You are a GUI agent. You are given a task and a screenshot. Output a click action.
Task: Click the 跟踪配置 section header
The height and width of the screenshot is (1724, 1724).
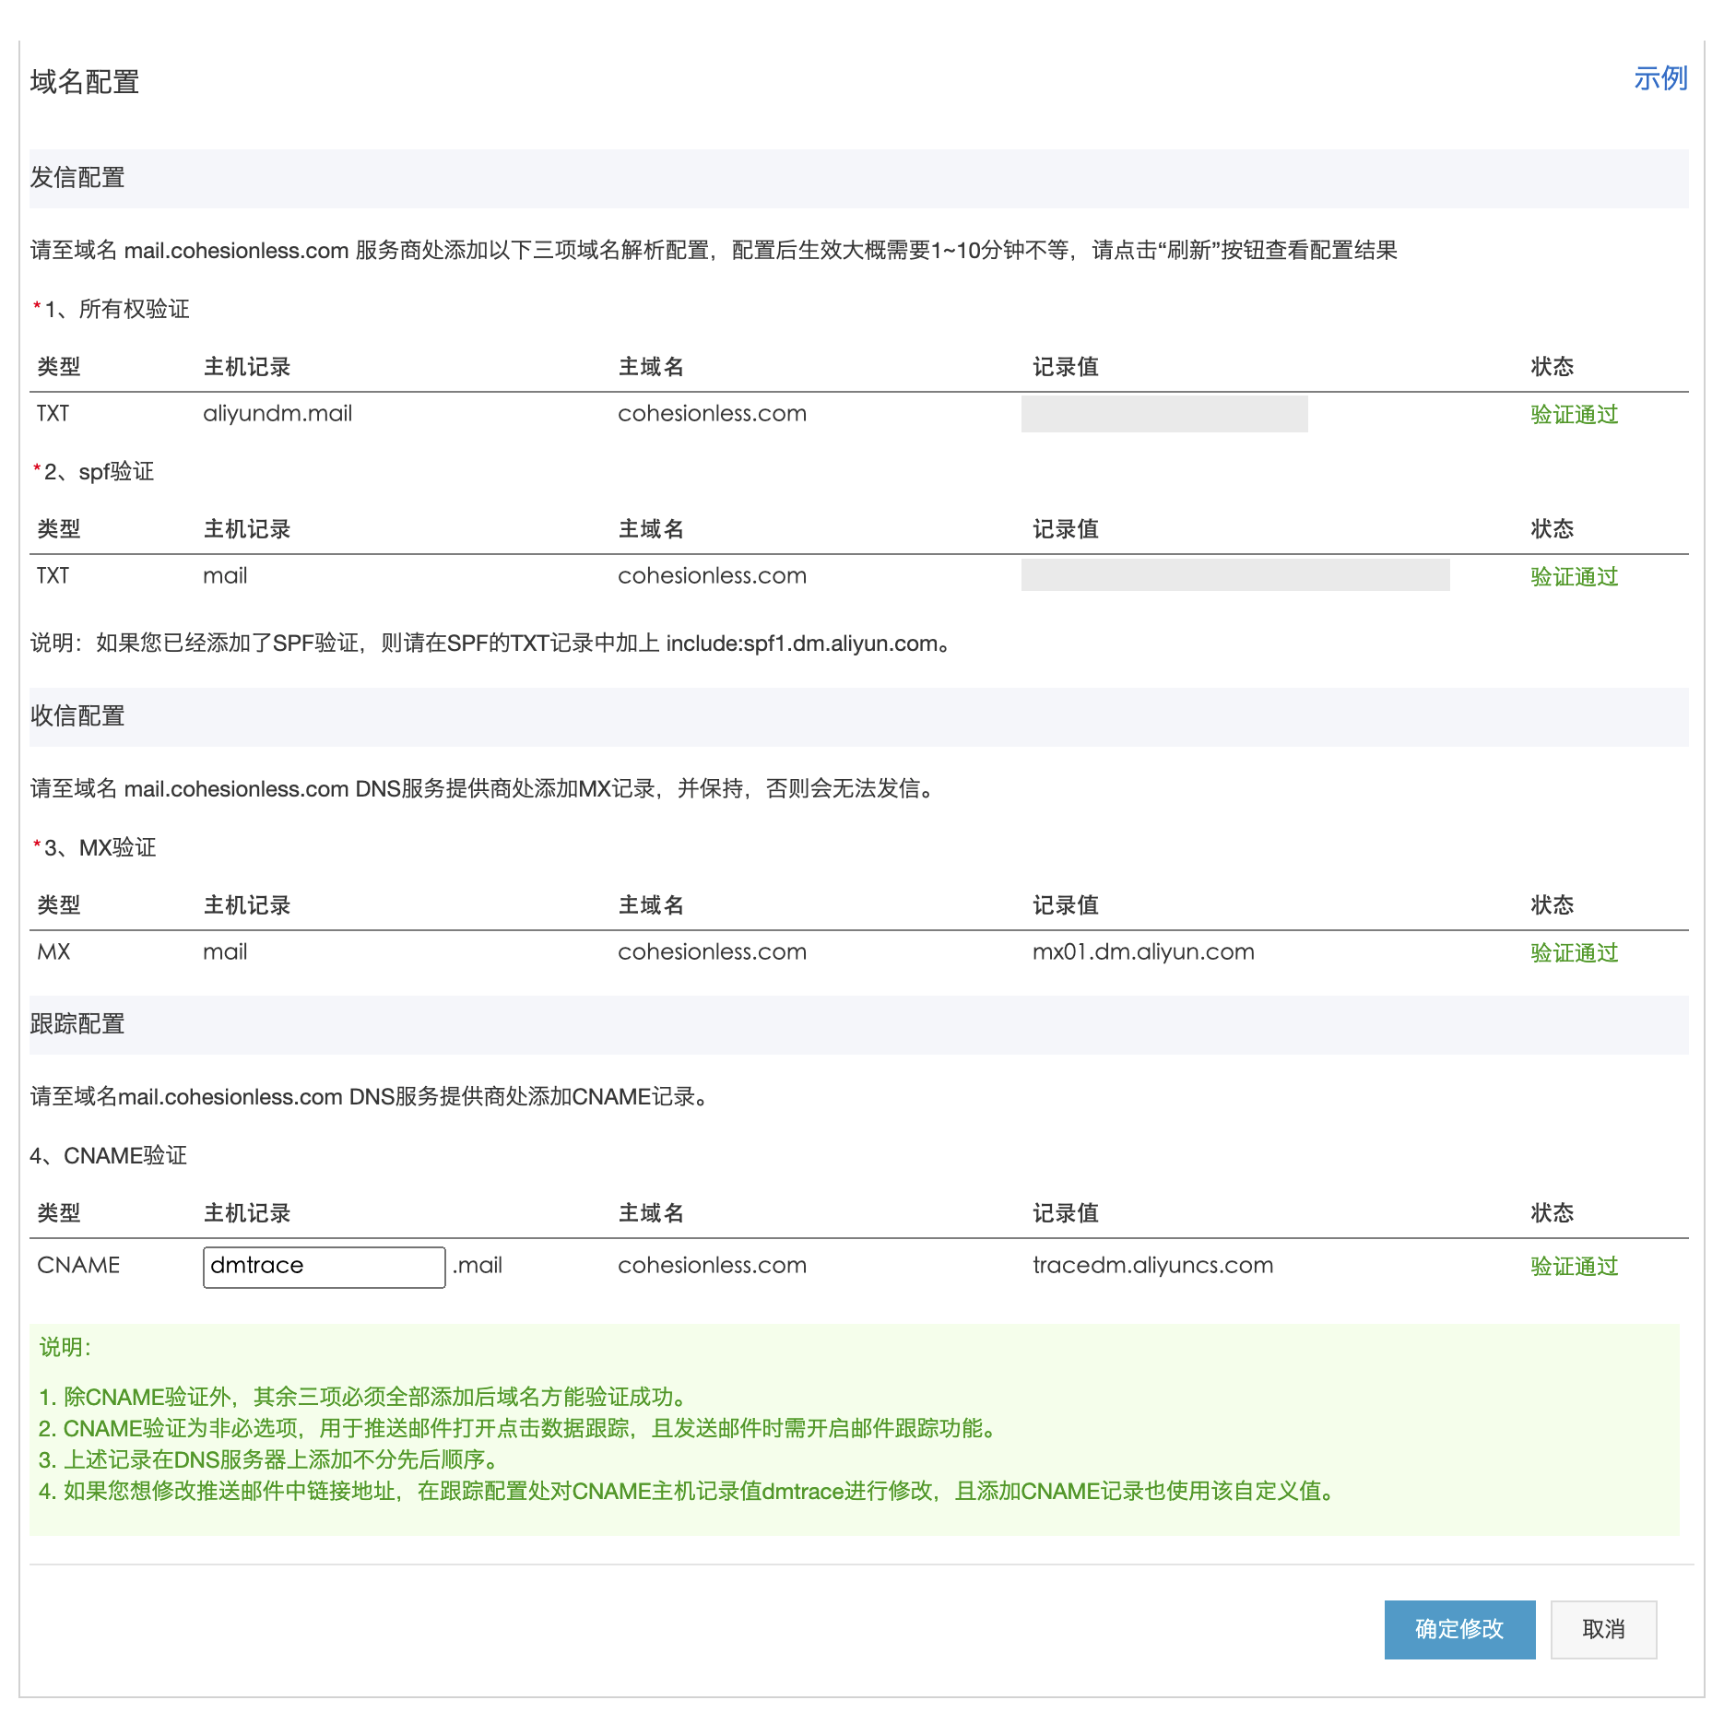click(x=77, y=1024)
